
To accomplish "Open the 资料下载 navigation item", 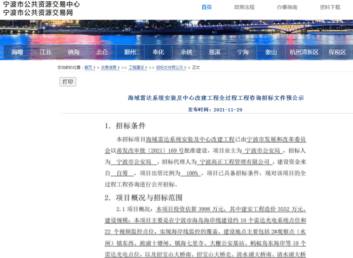I will (330, 7).
